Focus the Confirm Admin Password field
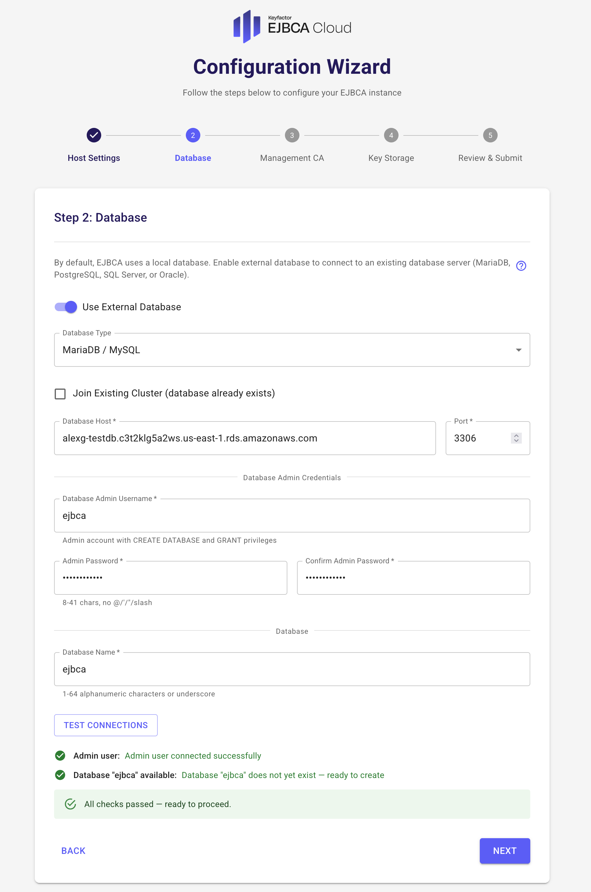591x892 pixels. click(x=413, y=578)
